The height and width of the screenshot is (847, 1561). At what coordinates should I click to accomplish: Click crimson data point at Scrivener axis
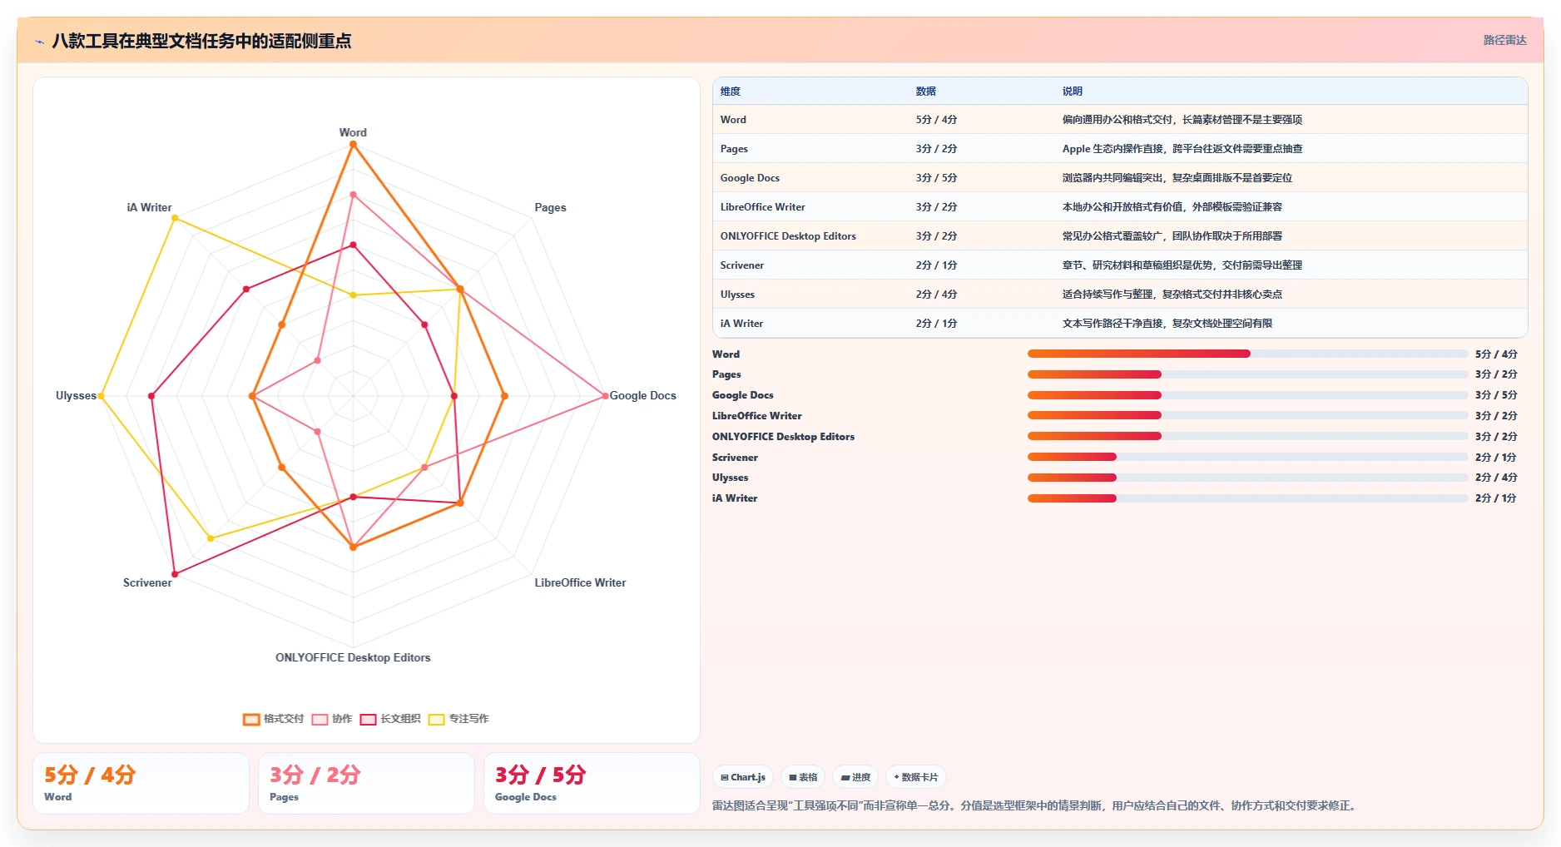point(175,574)
